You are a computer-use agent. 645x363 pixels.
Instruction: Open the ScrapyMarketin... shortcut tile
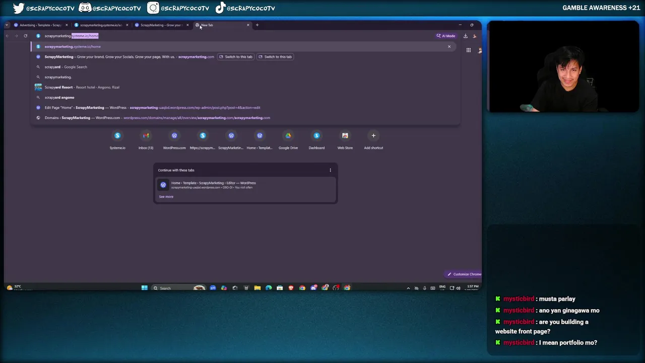tap(231, 140)
